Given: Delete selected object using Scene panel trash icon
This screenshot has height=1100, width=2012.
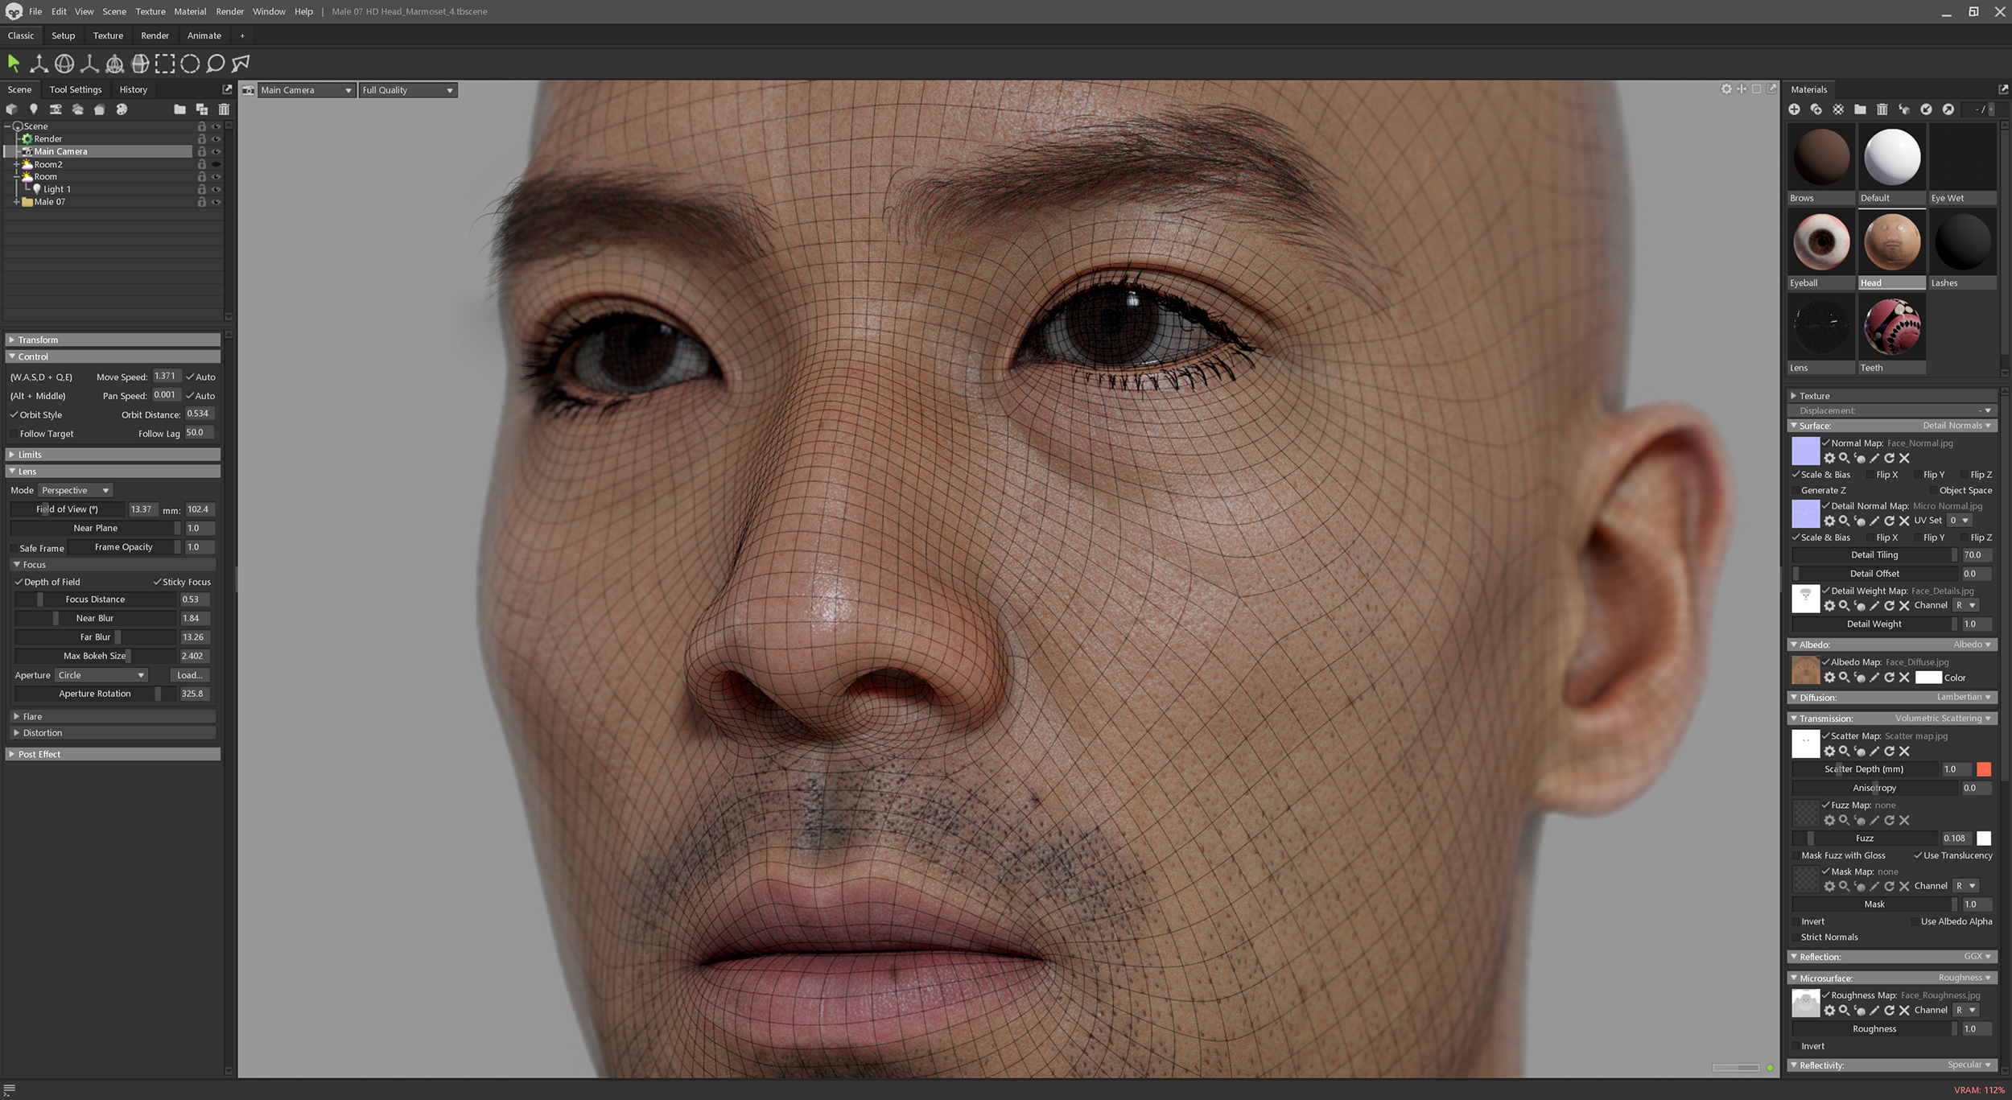Looking at the screenshot, I should [224, 109].
